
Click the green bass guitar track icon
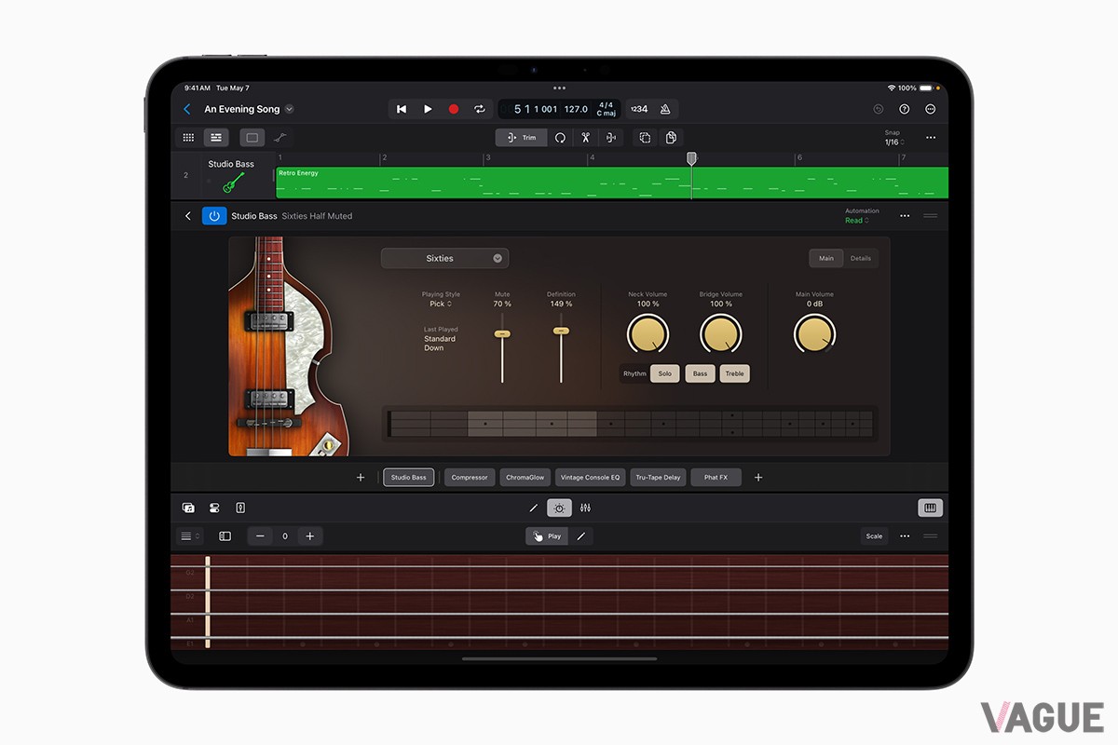[234, 183]
